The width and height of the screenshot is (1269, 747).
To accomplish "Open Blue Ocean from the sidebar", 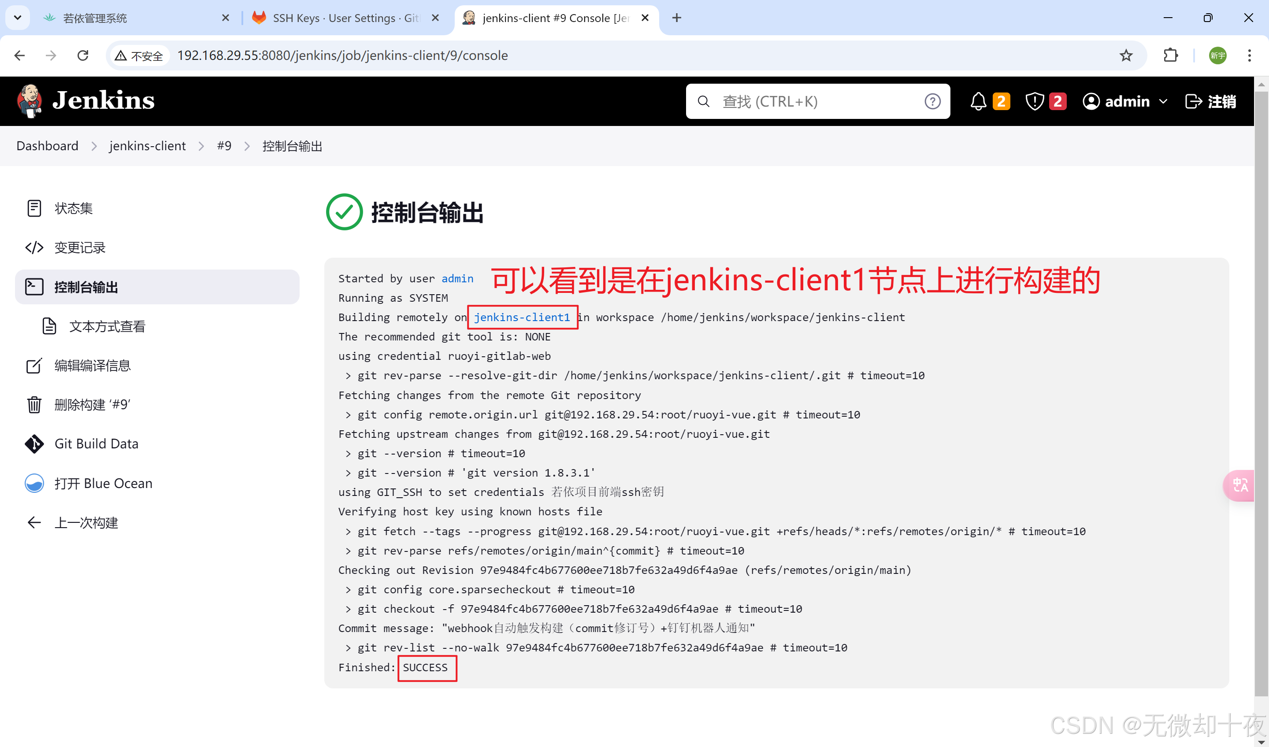I will [103, 483].
